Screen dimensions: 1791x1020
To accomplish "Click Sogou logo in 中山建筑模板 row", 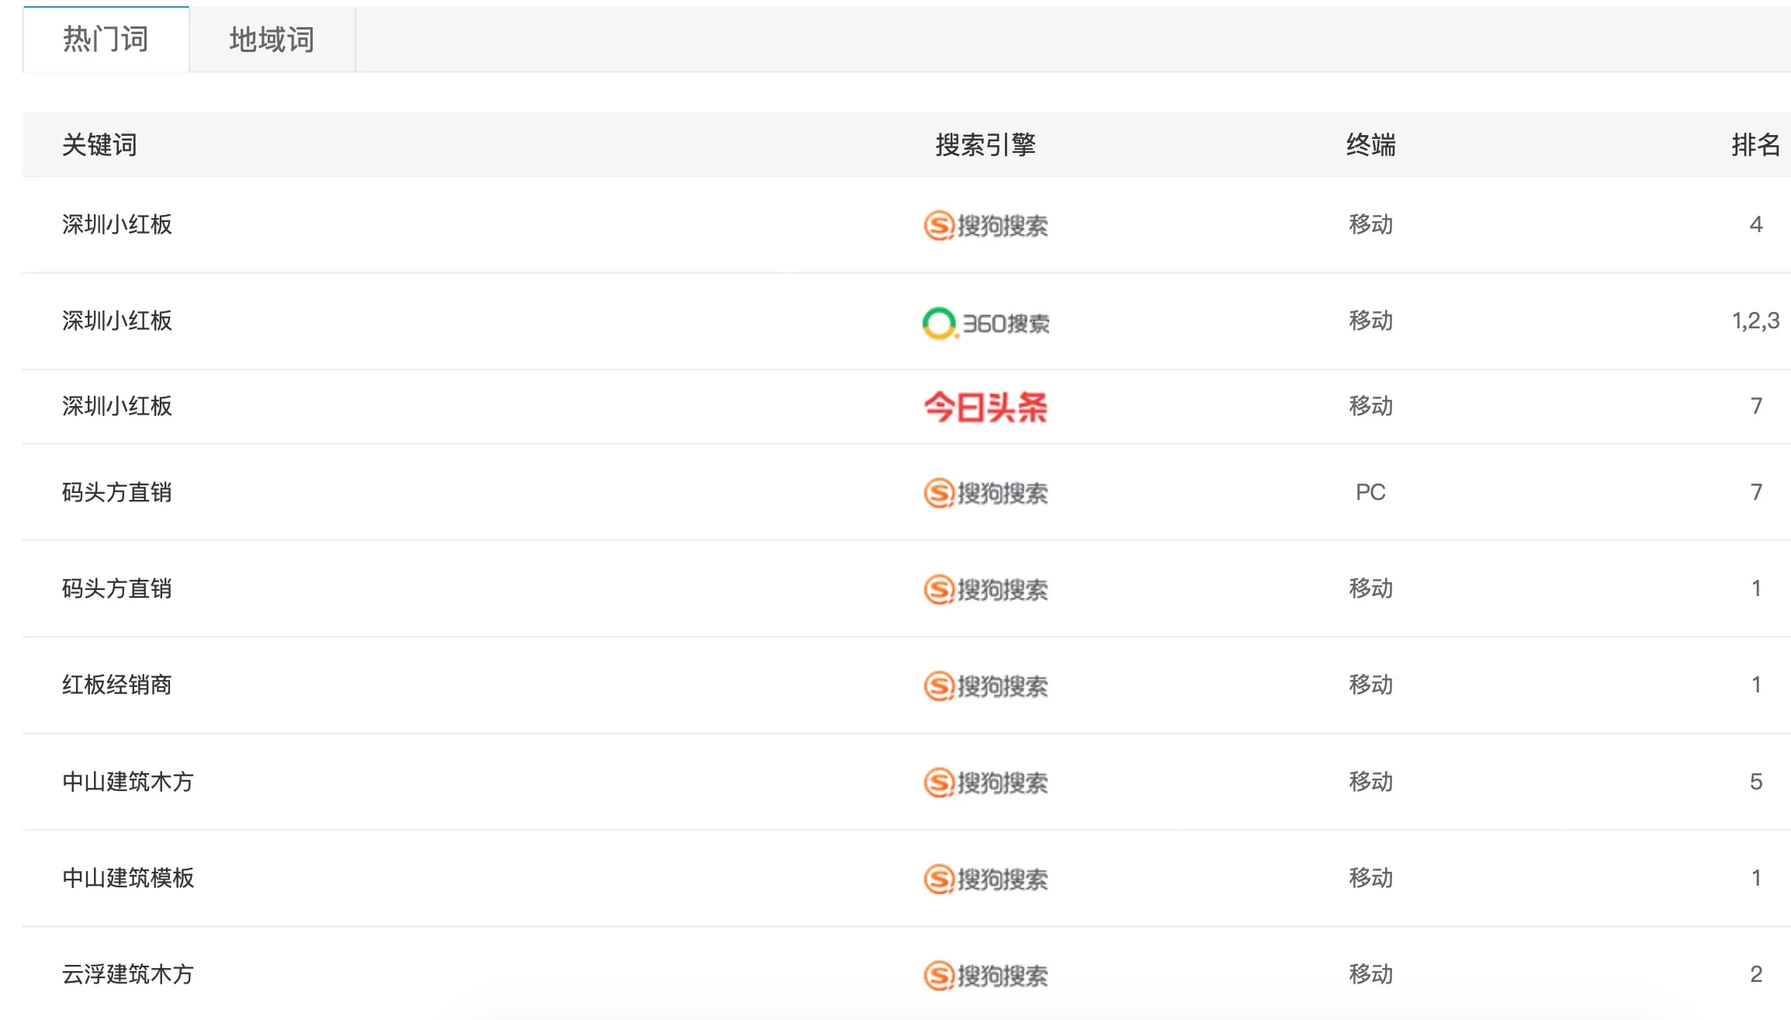I will pos(986,879).
